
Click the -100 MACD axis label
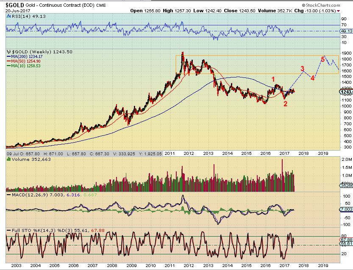pyautogui.click(x=346, y=225)
